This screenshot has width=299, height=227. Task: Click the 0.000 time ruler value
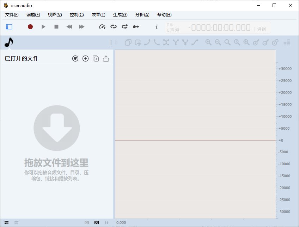click(x=121, y=223)
